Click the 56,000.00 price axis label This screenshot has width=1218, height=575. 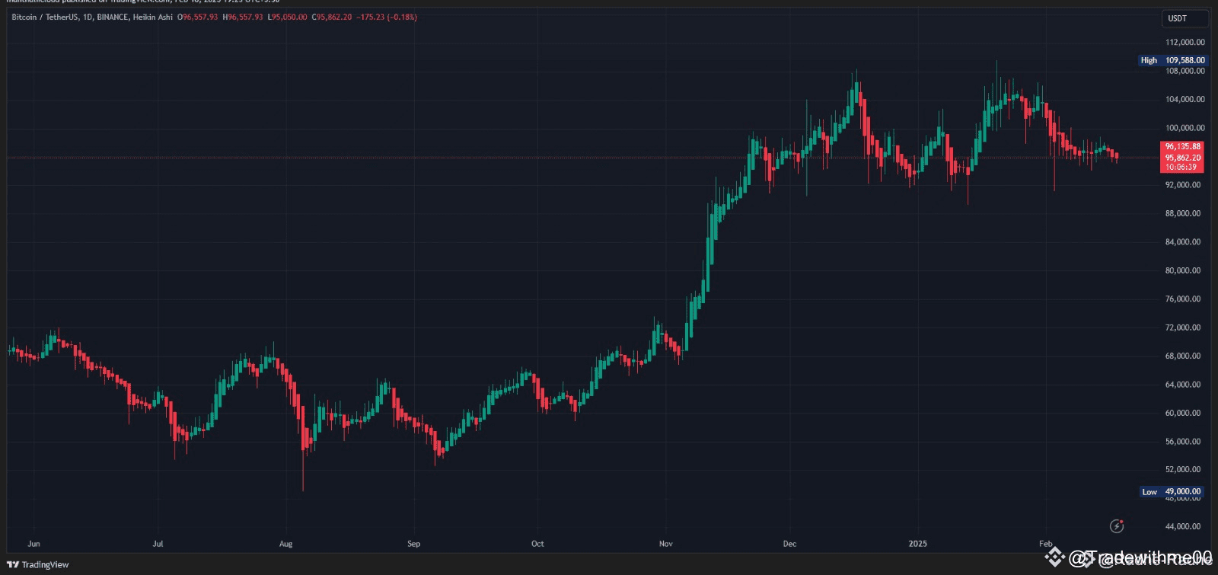point(1183,442)
